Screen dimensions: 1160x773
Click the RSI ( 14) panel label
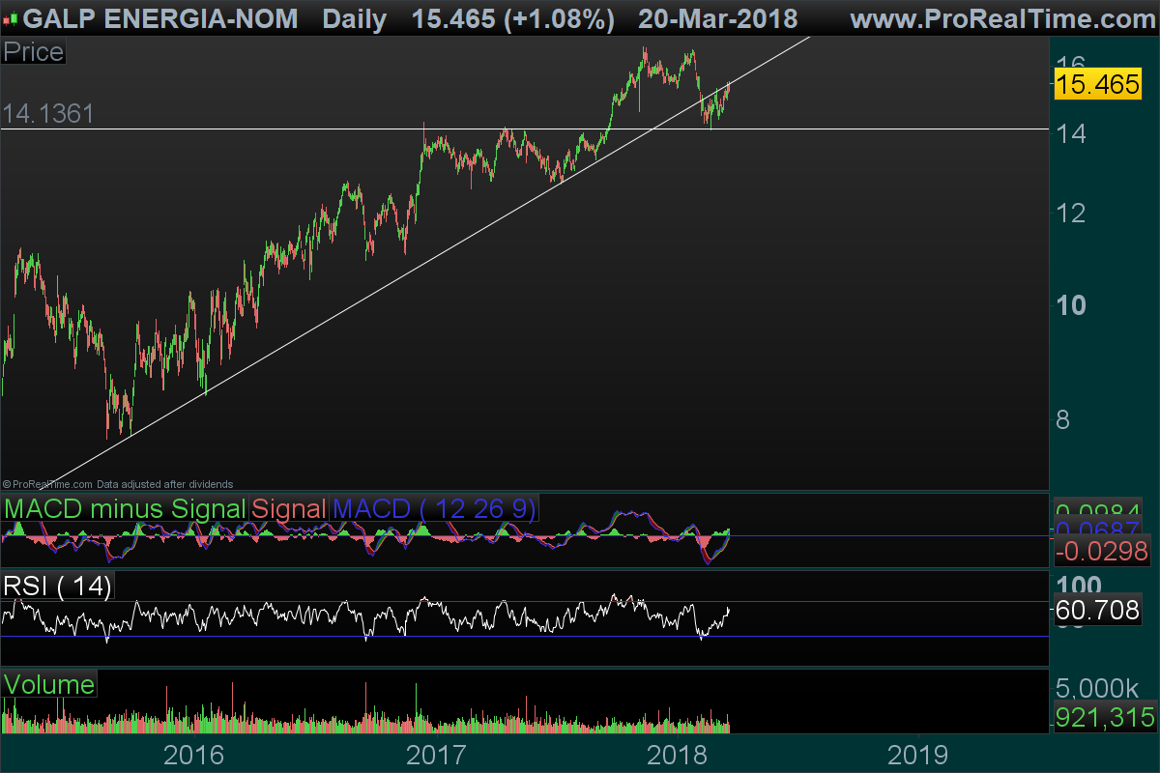coord(57,586)
